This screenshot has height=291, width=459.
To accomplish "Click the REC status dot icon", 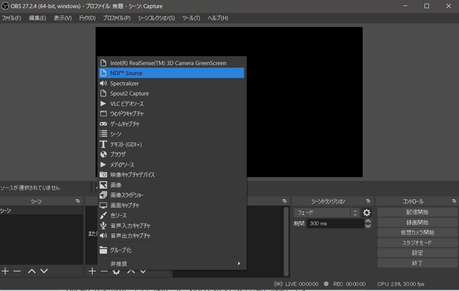I will (326, 284).
